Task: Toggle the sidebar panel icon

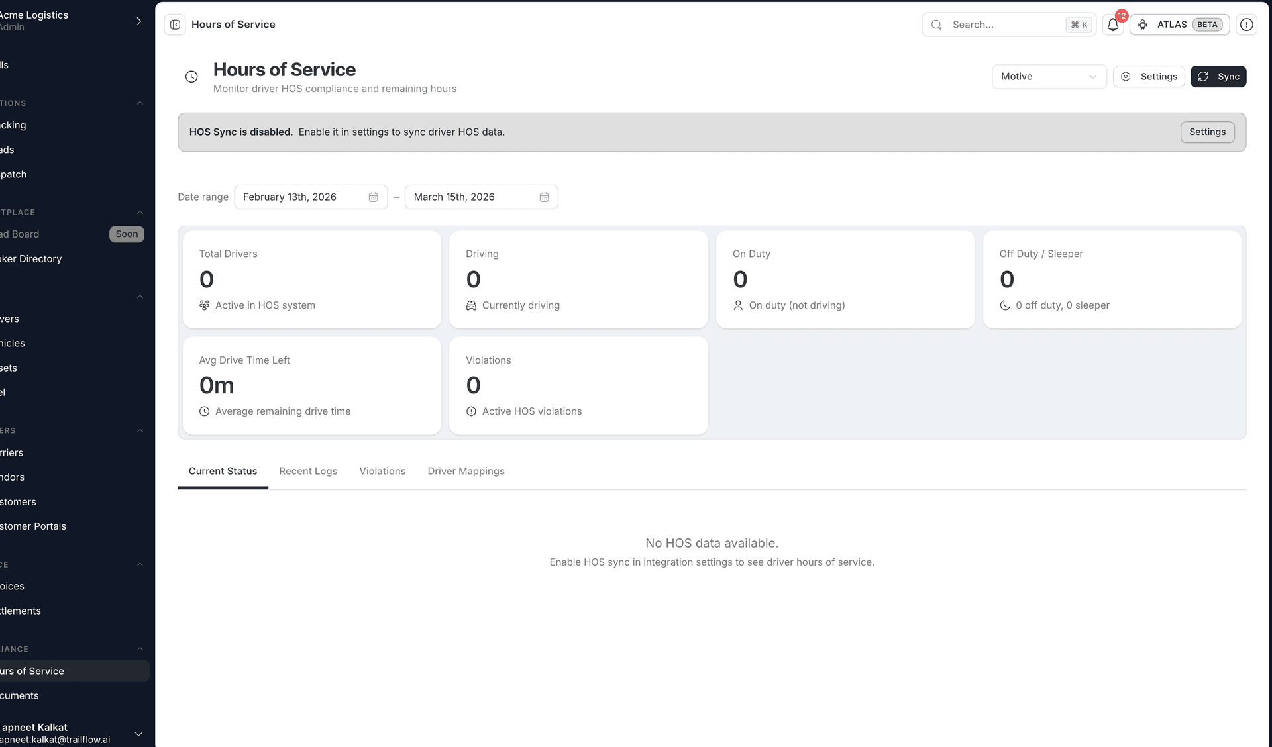Action: pyautogui.click(x=175, y=25)
